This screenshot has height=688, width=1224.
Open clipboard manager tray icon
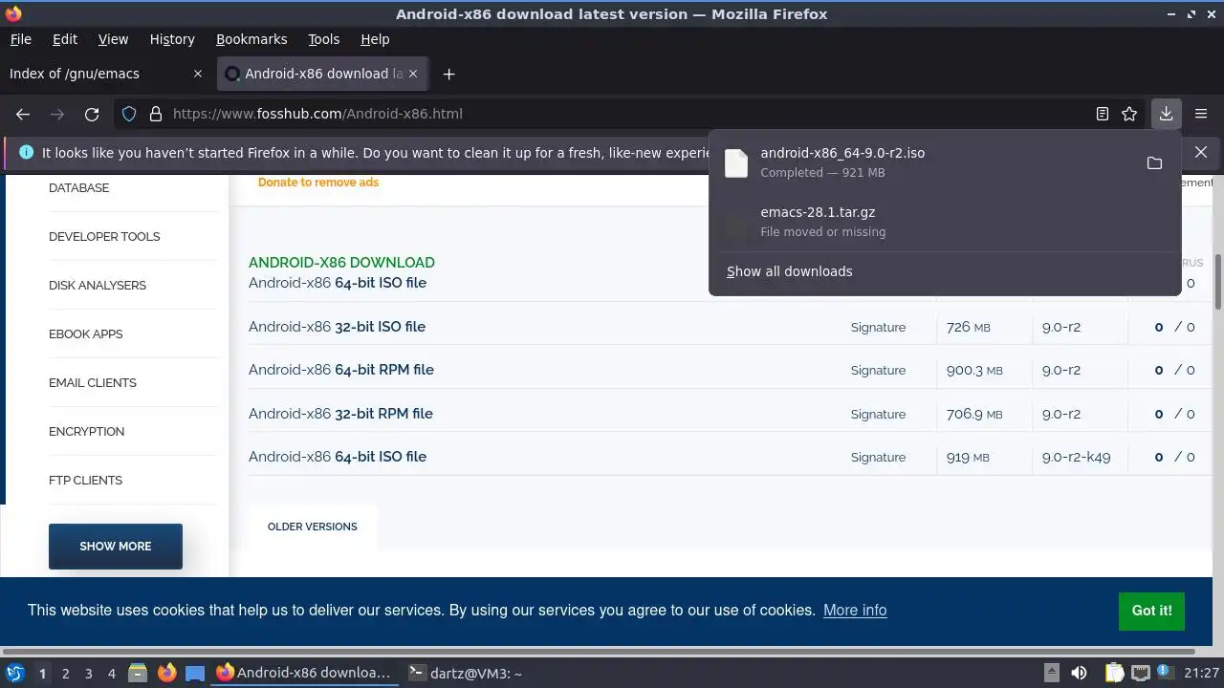1113,674
